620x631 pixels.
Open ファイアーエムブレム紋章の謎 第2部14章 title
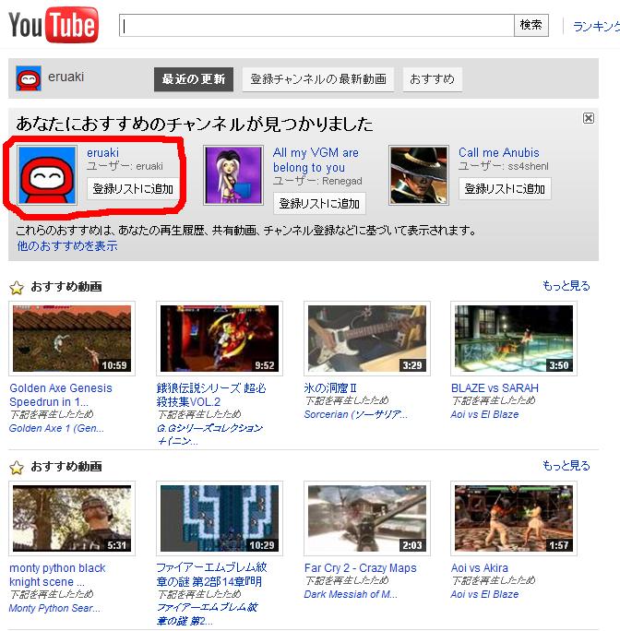(x=212, y=575)
